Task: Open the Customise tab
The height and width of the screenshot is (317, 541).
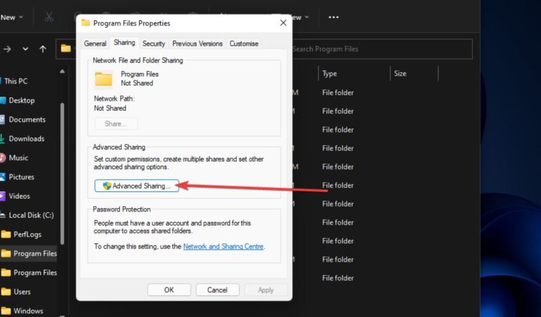Action: tap(243, 43)
